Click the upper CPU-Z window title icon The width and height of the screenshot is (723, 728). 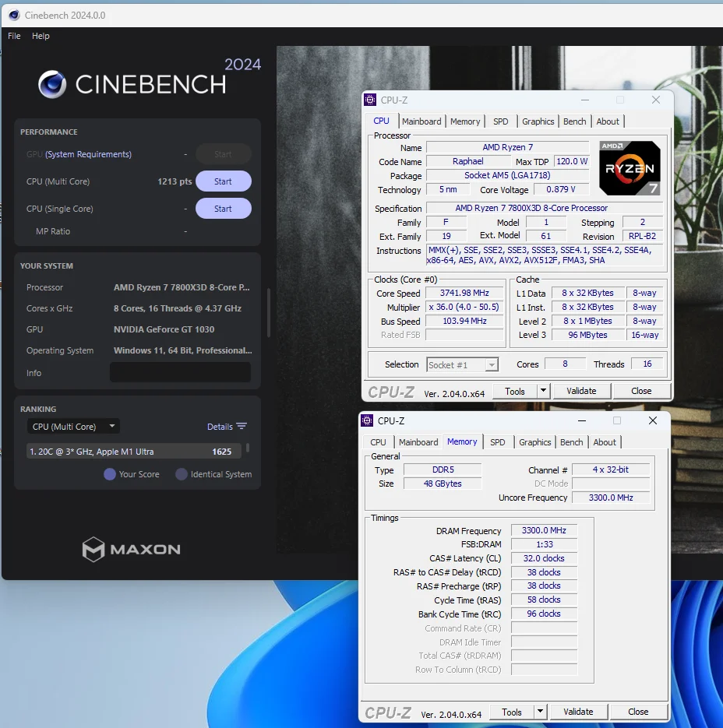tap(370, 100)
